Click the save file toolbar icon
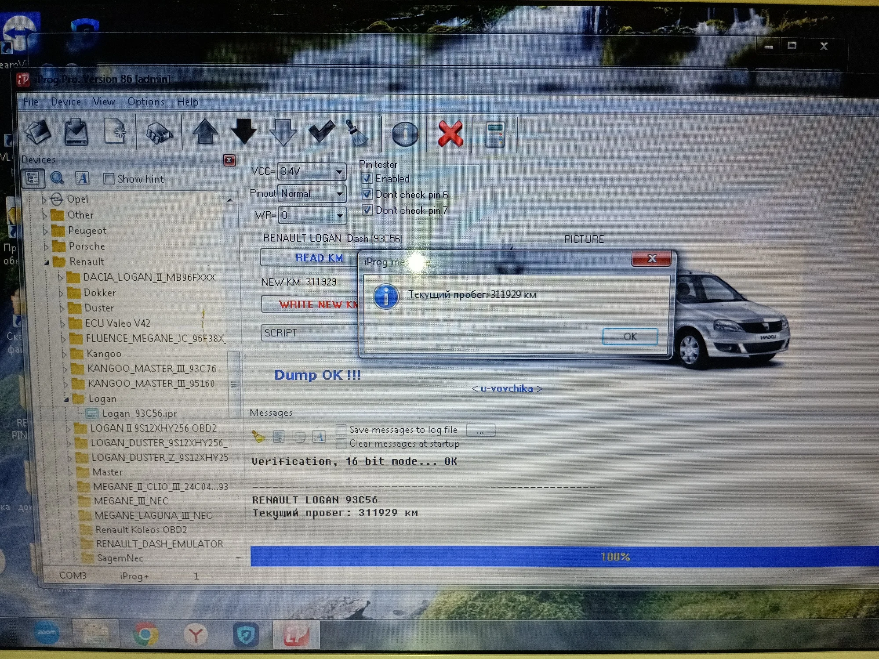879x659 pixels. pyautogui.click(x=76, y=132)
